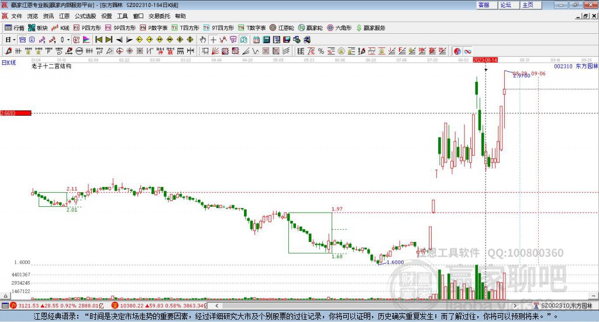Viewport: 599px width, 322px height.
Task: Select the n² square-number tool
Action: pyautogui.click(x=99, y=51)
